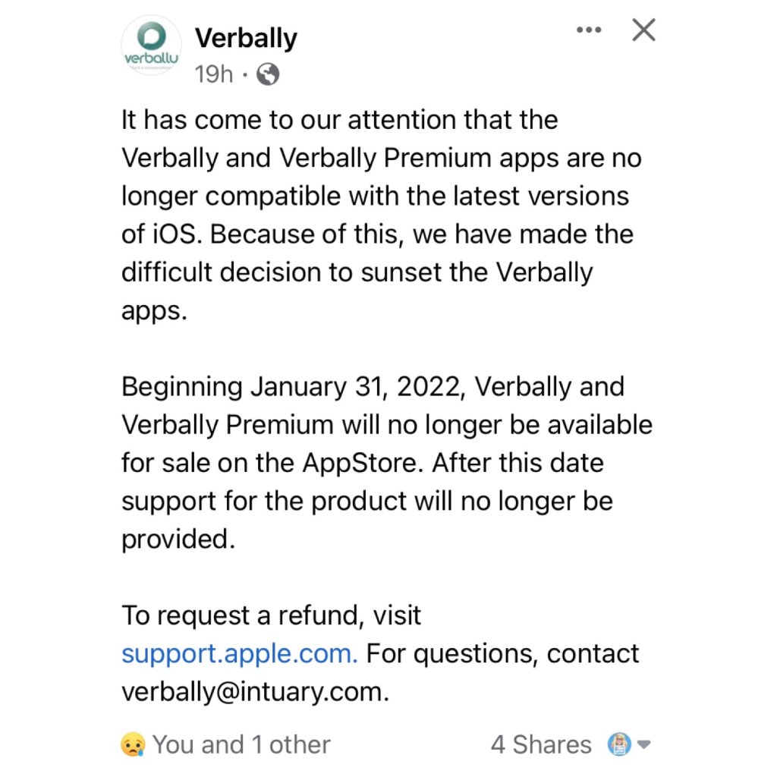Screen dimensions: 777x777
Task: Click the globe public audience icon
Action: pyautogui.click(x=269, y=74)
